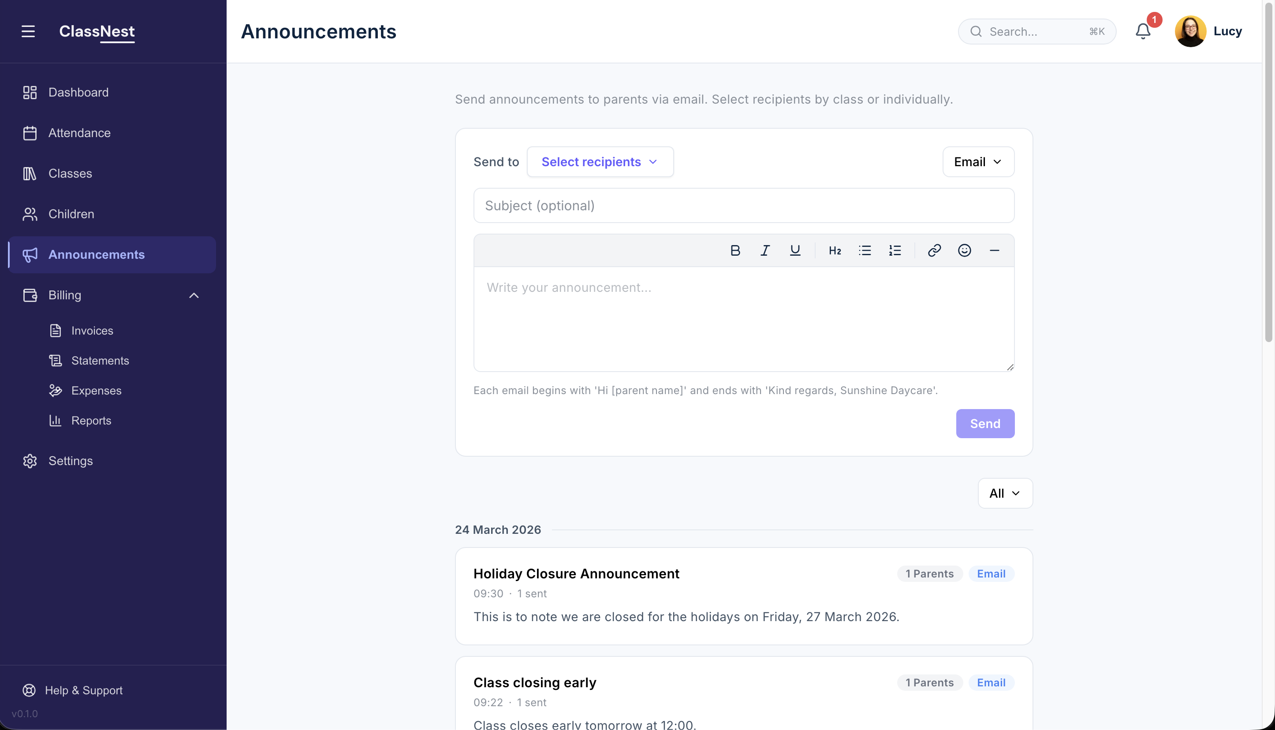Screen dimensions: 1275x730
Task: Apply H2 heading style
Action: (x=835, y=251)
